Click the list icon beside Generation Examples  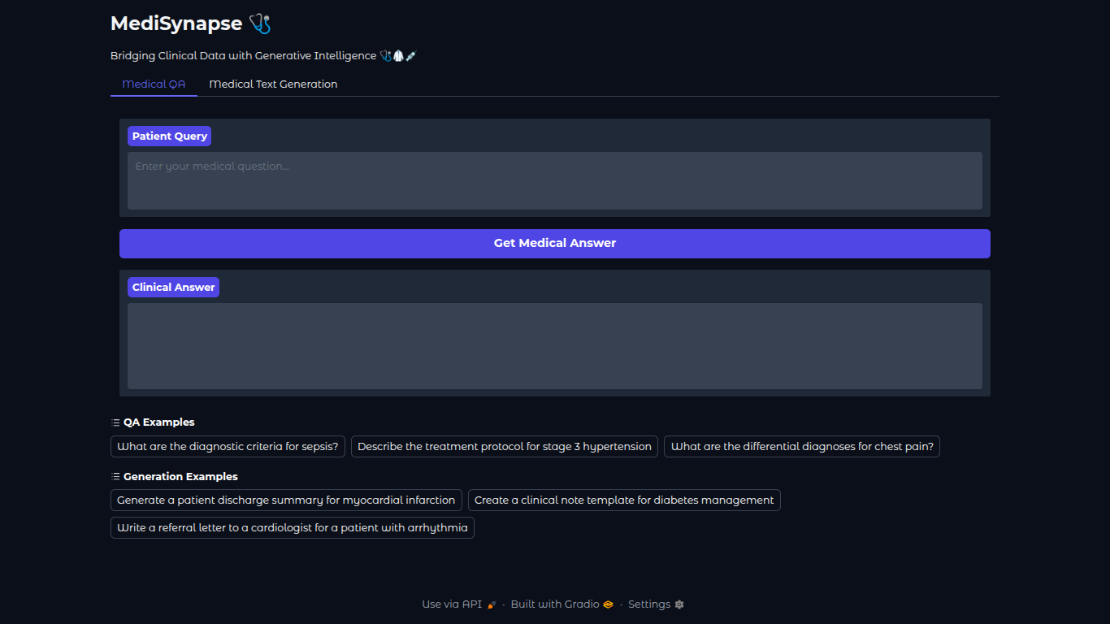tap(115, 477)
